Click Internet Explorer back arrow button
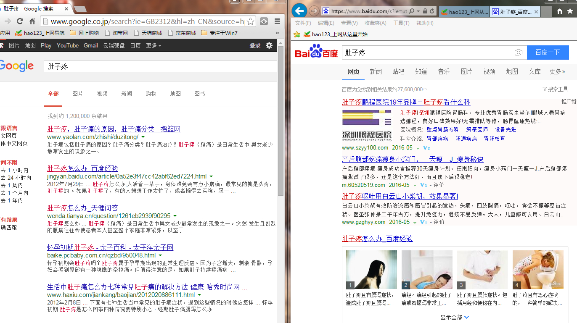 coord(299,11)
